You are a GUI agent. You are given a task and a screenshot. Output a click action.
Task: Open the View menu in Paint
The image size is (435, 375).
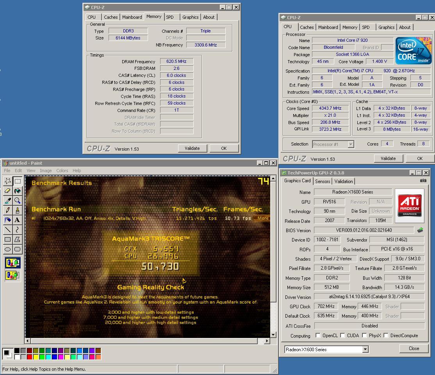[31, 171]
